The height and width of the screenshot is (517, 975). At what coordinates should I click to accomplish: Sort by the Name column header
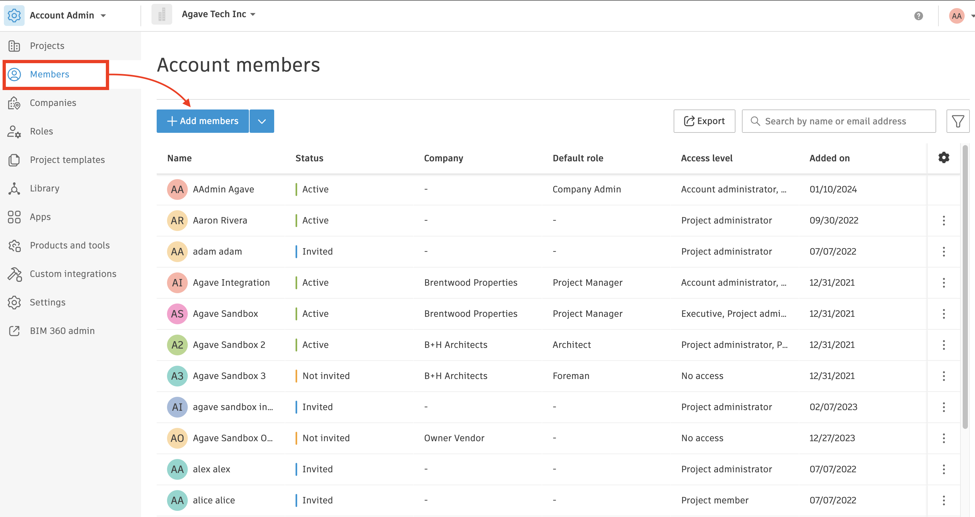(x=179, y=158)
